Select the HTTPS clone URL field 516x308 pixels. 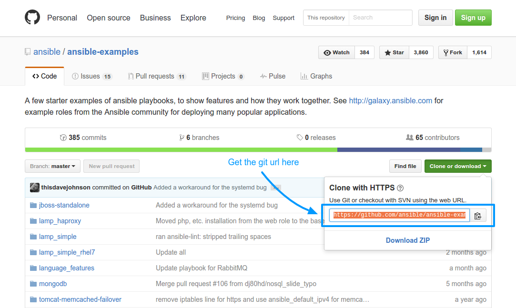[399, 215]
